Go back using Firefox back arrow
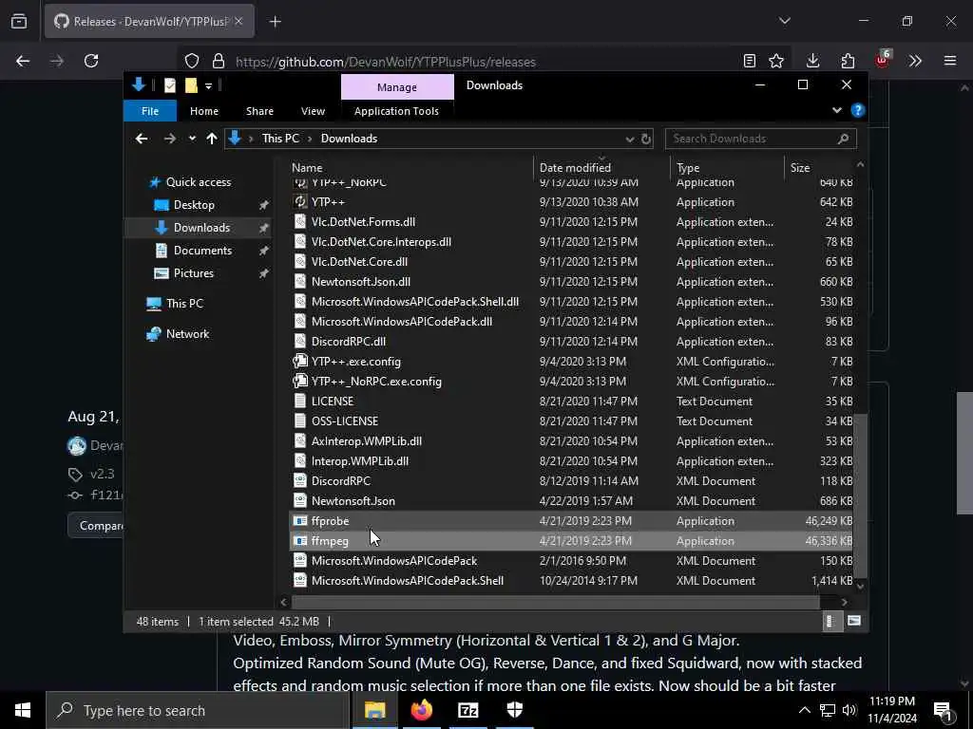This screenshot has width=973, height=729. (x=23, y=61)
